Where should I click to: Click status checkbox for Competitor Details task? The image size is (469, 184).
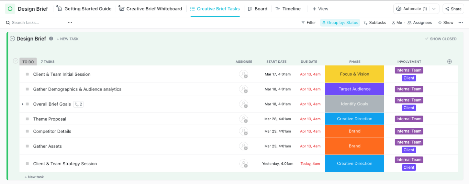click(27, 132)
